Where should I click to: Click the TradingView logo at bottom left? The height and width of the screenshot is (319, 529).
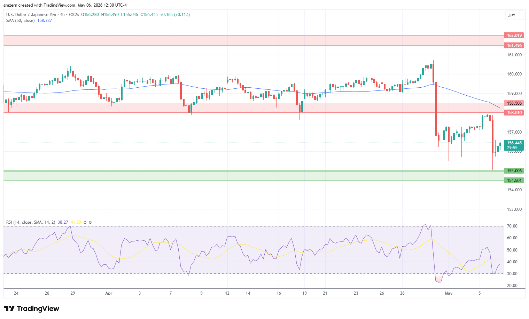32,309
